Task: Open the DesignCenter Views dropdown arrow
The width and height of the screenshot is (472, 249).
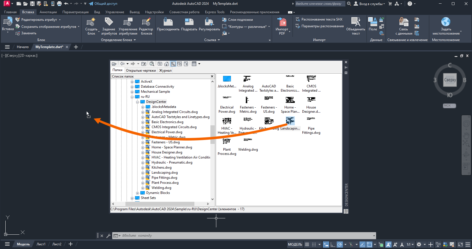Action: click(x=199, y=64)
